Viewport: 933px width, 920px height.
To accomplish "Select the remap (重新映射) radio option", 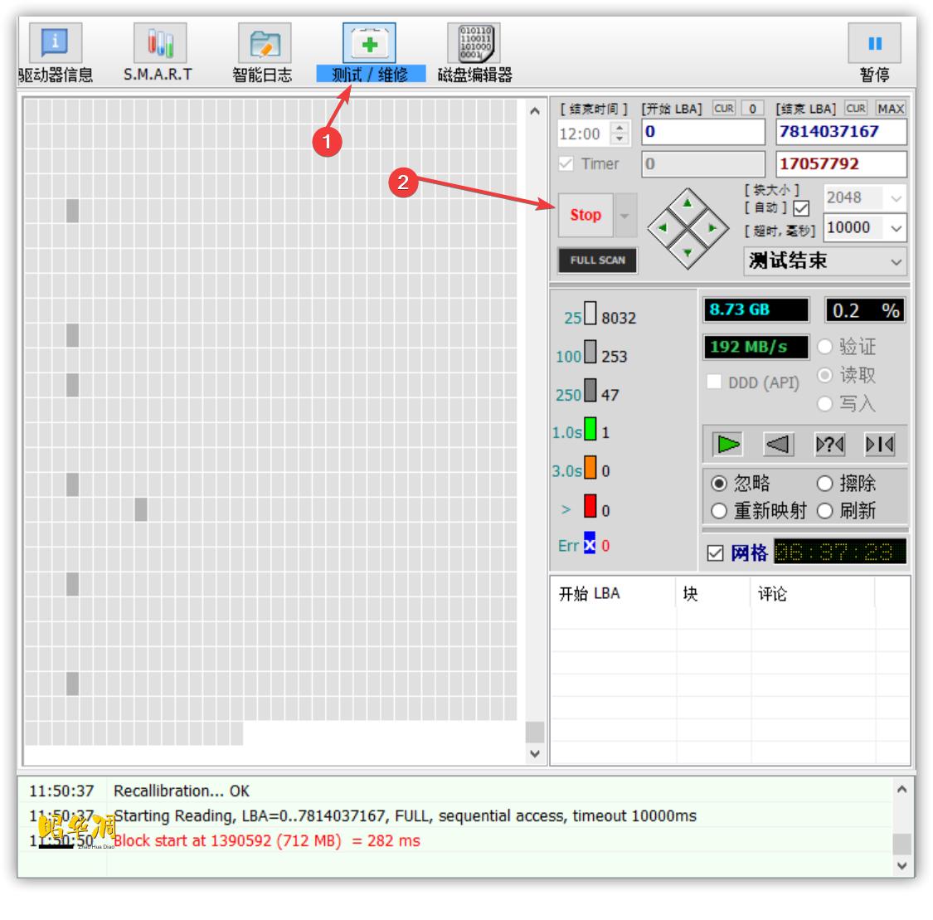I will 719,511.
